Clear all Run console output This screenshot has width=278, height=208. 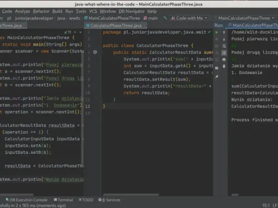(x=224, y=66)
